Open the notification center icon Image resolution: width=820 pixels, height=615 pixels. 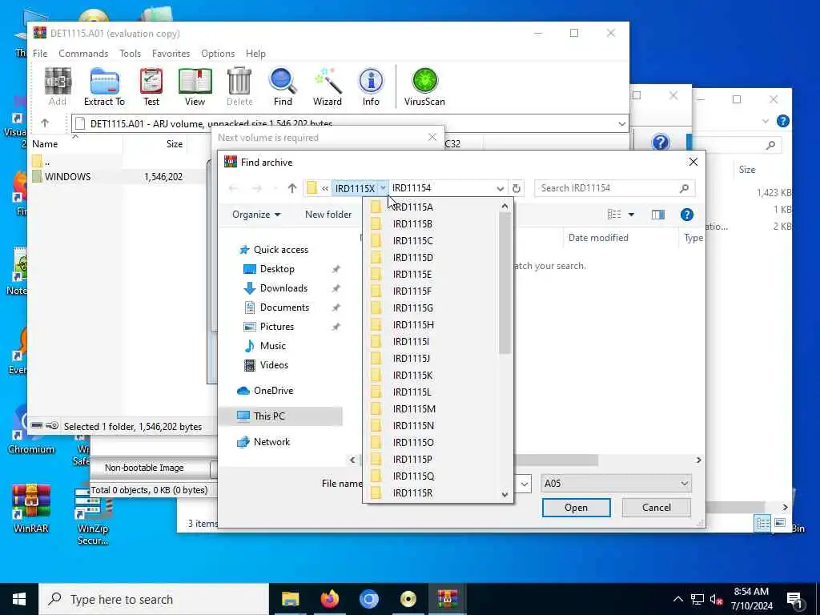(x=794, y=599)
